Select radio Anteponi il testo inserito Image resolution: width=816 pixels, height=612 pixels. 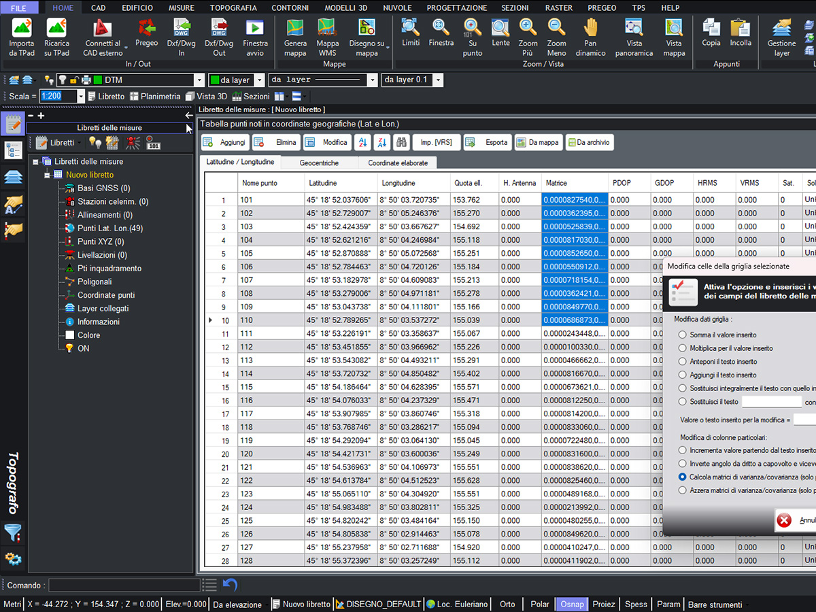(683, 361)
